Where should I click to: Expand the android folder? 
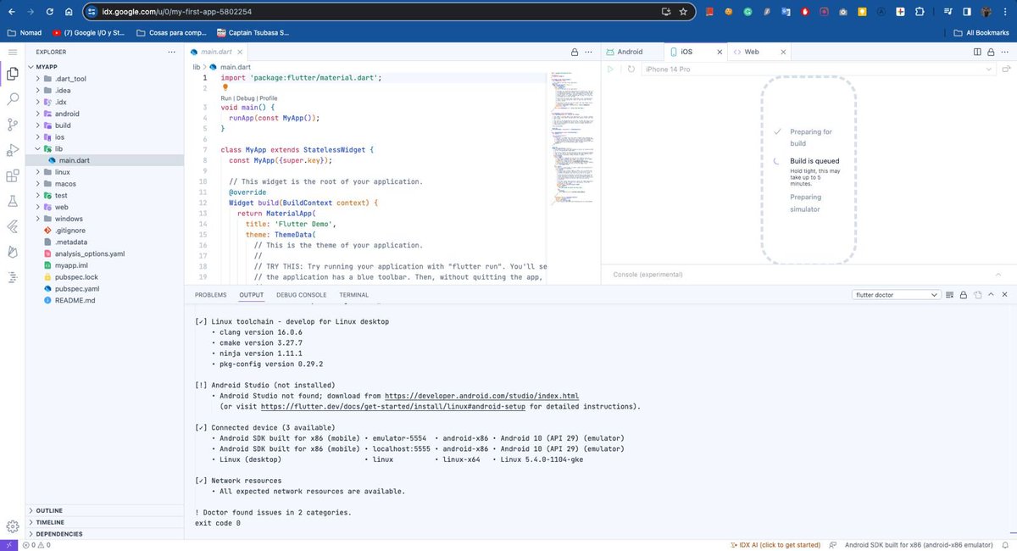38,114
